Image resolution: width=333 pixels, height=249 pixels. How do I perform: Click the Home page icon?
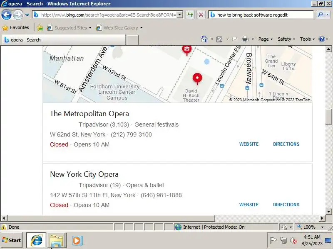point(204,39)
